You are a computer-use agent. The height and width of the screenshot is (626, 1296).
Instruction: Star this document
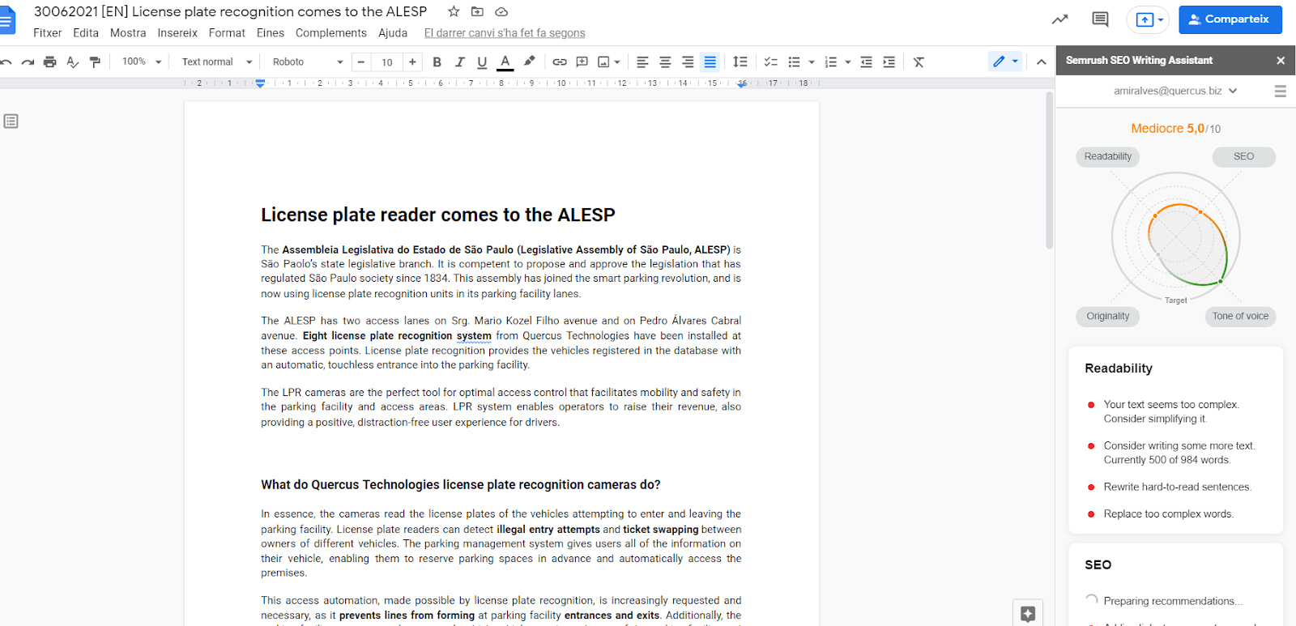(x=454, y=11)
